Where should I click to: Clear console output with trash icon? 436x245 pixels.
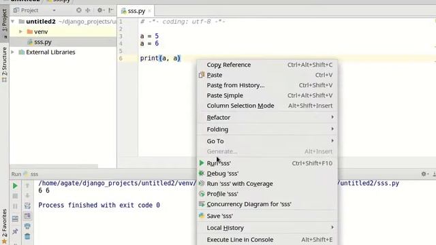pos(27,236)
